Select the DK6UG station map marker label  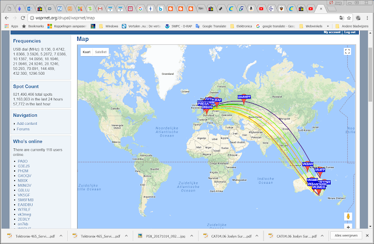tap(207, 107)
